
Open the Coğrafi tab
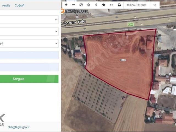coord(20,5)
